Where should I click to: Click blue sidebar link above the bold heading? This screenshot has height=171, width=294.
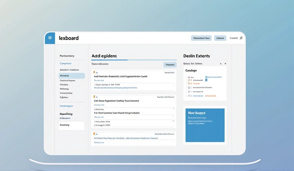point(66,106)
